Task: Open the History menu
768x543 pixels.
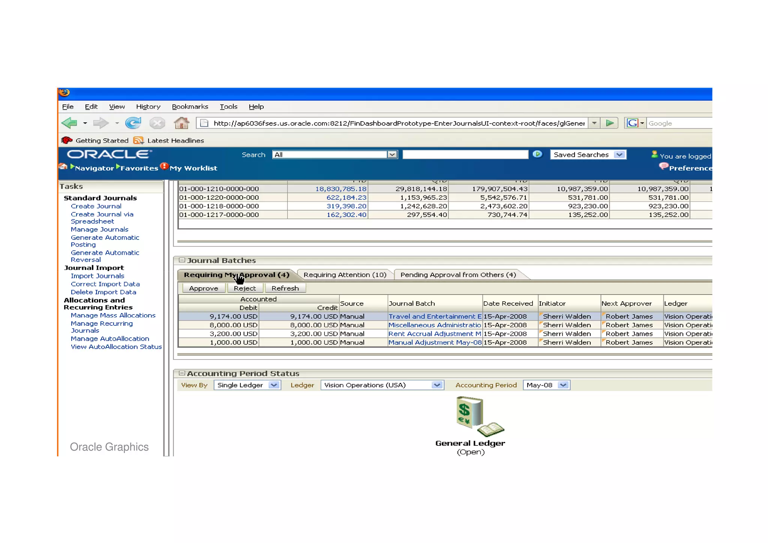Action: (148, 107)
